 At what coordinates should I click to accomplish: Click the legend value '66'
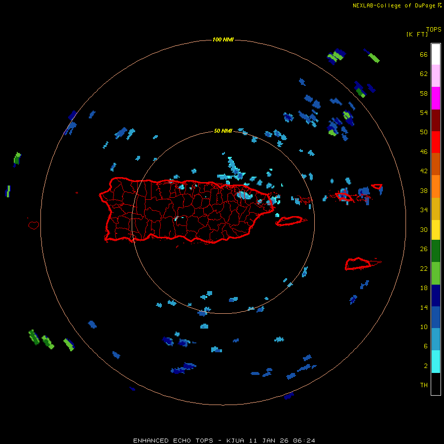point(424,54)
